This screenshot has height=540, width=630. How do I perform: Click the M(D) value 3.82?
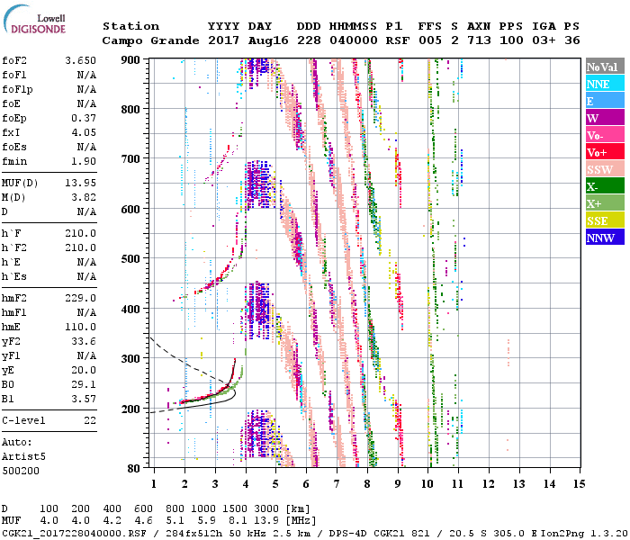84,198
